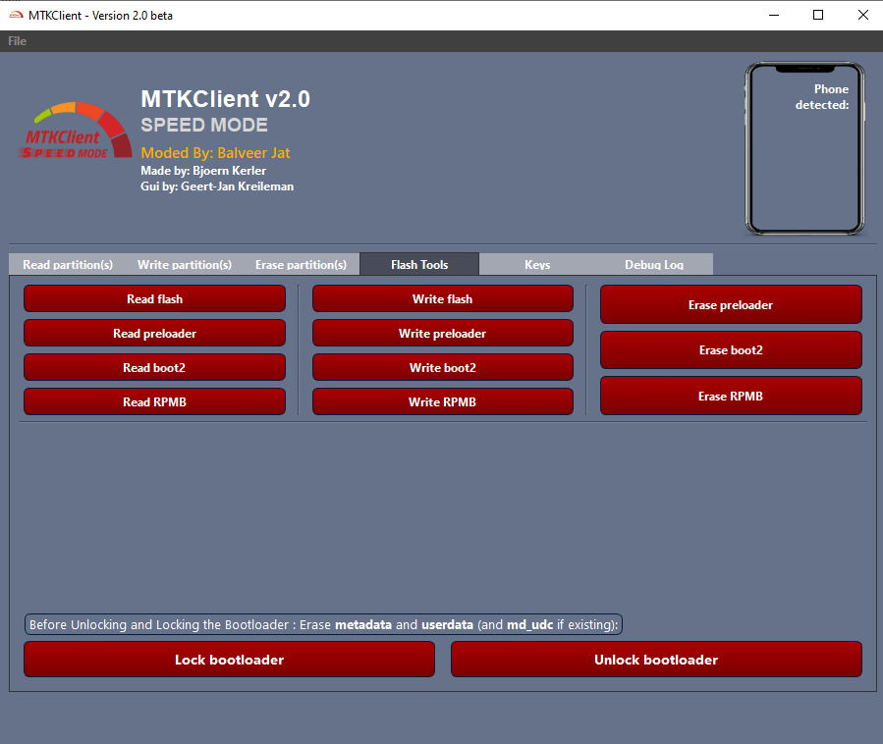Screen dimensions: 883x744
Task: Click Read boot2
Action: tap(154, 367)
